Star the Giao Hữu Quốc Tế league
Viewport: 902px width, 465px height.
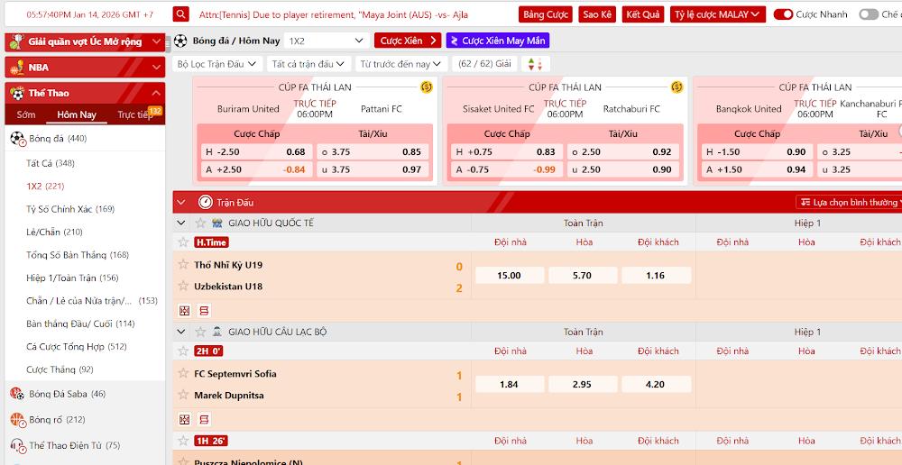pos(201,223)
